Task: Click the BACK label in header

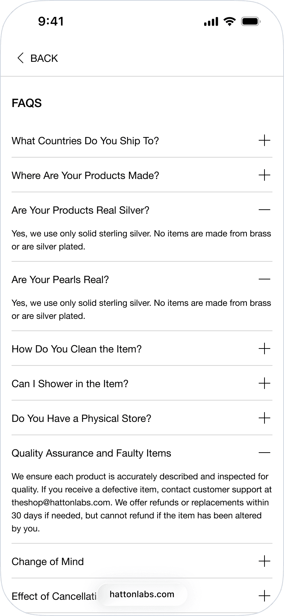Action: [x=44, y=58]
